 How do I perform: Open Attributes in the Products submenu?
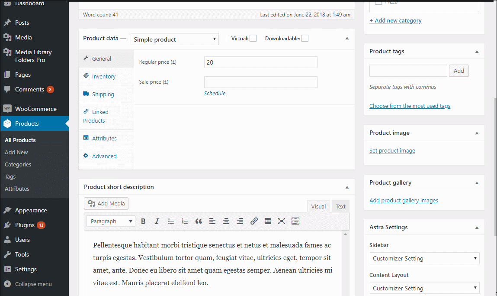(x=17, y=189)
